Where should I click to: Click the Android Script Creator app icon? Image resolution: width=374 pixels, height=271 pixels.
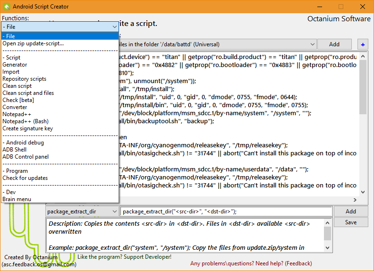[x=7, y=7]
